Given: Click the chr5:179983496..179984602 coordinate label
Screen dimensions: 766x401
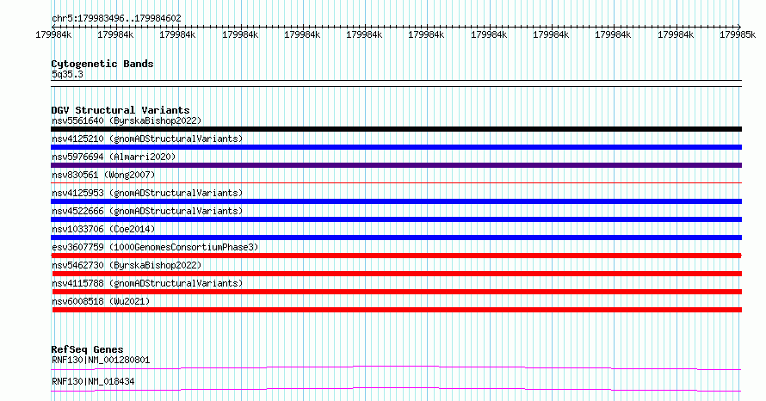Looking at the screenshot, I should (116, 18).
